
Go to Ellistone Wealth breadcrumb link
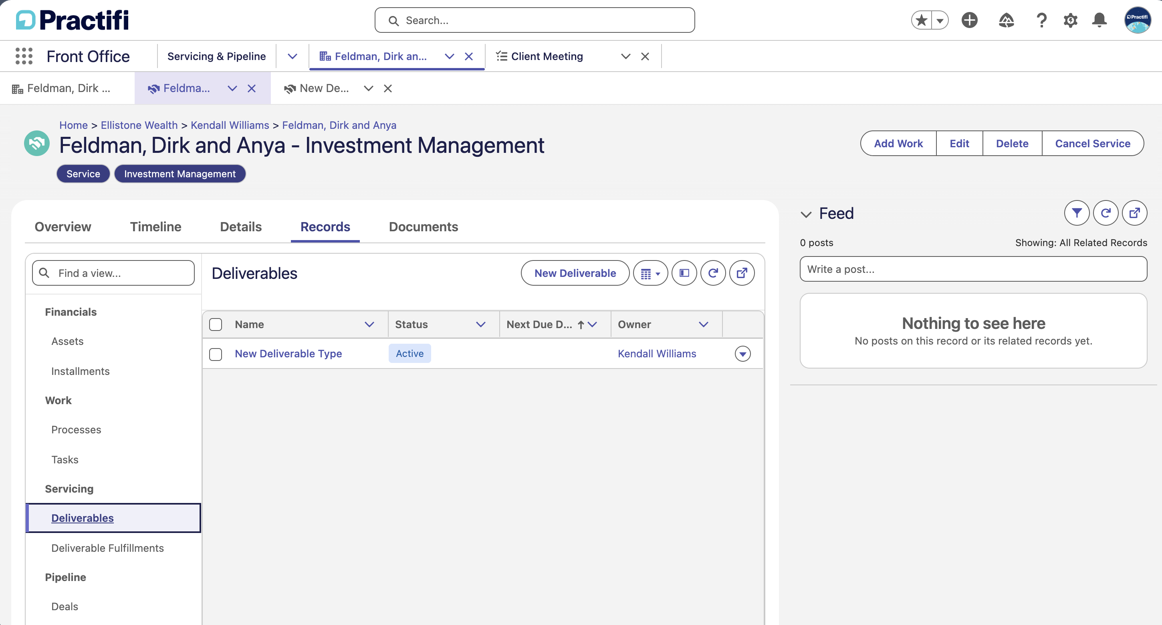tap(139, 125)
